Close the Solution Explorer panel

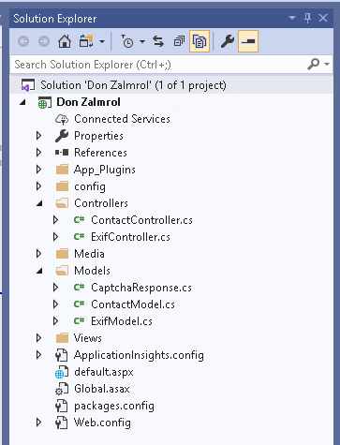[323, 18]
